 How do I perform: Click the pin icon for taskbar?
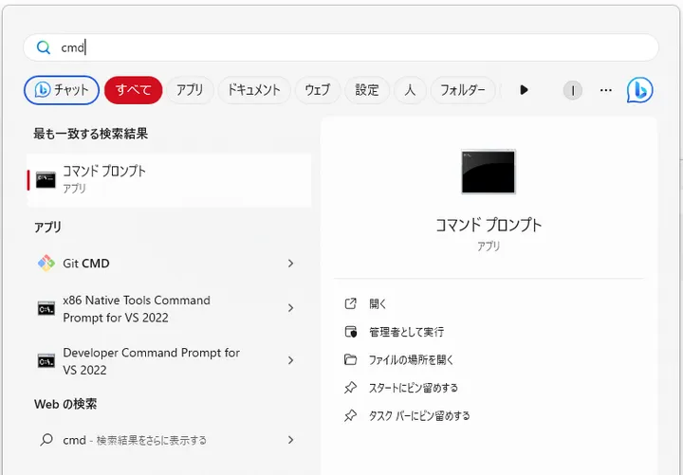351,416
